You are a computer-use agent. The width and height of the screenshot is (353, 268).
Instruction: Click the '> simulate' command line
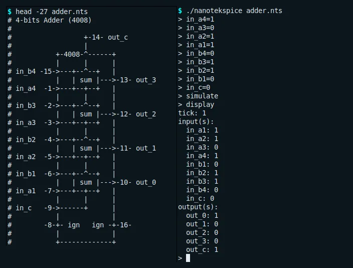198,96
